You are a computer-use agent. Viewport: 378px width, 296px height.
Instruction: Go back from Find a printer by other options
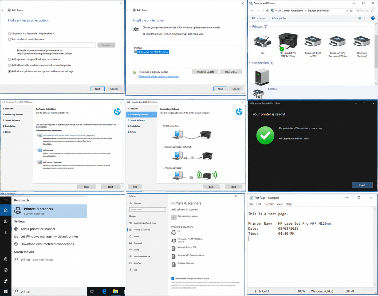tap(3, 10)
